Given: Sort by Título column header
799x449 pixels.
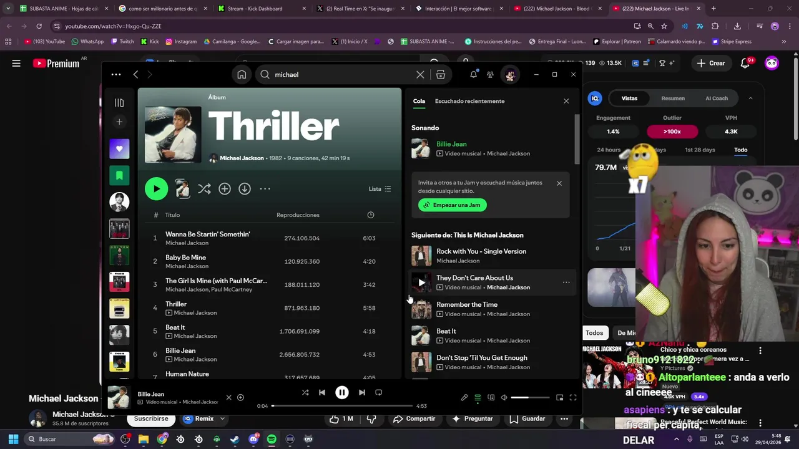Looking at the screenshot, I should tap(172, 215).
